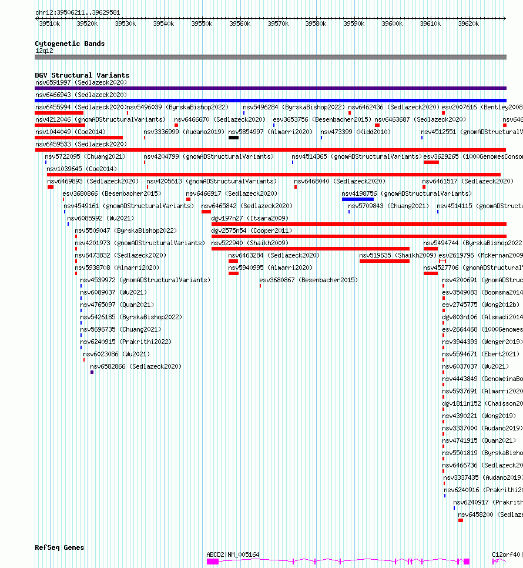Screen dimensions: 523x568
Task: Click nsv6037037 (Wu2021) label
Action: 475,366
